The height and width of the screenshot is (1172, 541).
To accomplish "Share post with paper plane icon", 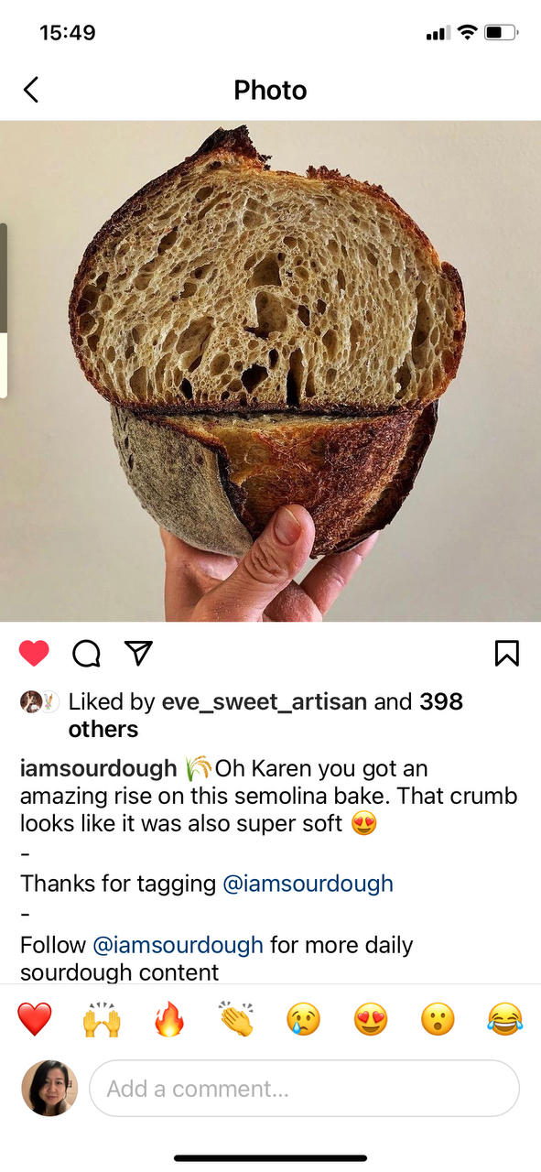I will [x=137, y=652].
